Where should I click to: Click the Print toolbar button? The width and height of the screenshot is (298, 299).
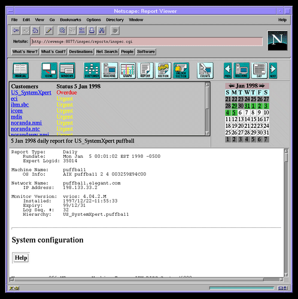tap(92, 30)
